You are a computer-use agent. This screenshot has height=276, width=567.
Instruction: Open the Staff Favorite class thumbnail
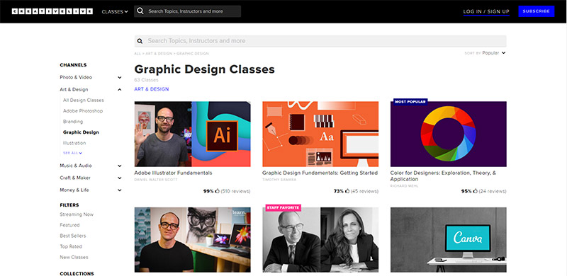320,240
